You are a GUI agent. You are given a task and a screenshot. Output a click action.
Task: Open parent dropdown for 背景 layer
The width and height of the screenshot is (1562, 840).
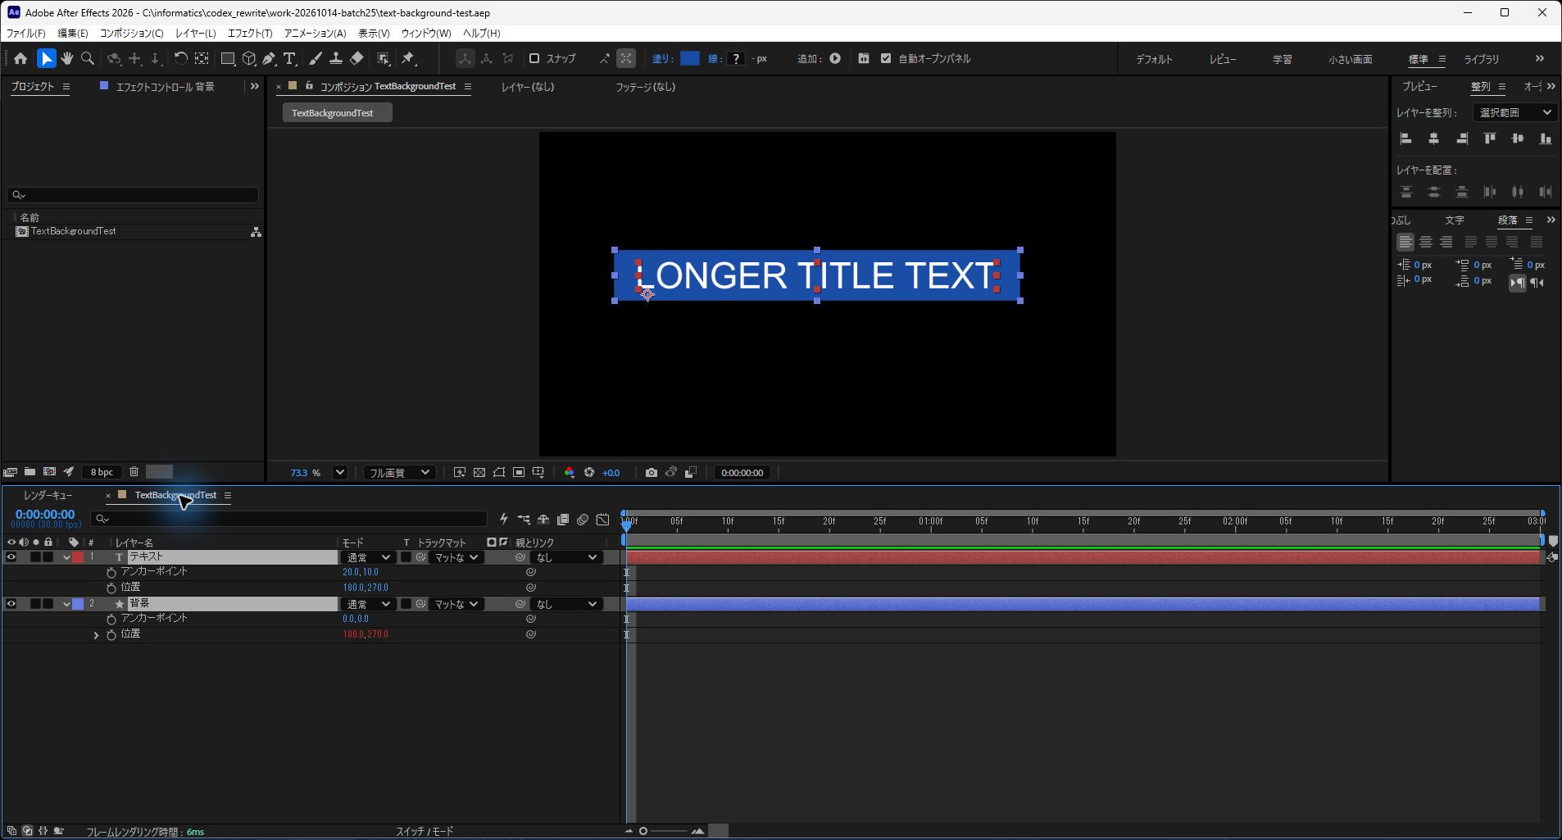point(566,604)
